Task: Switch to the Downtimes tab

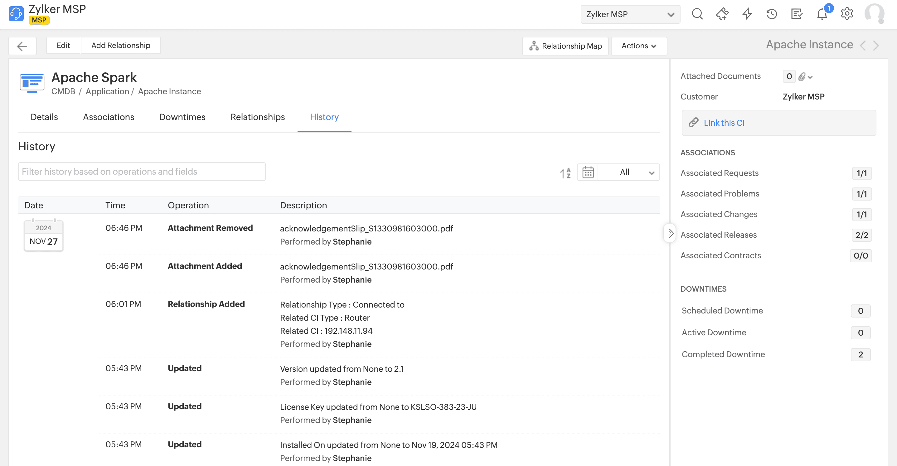Action: point(182,117)
